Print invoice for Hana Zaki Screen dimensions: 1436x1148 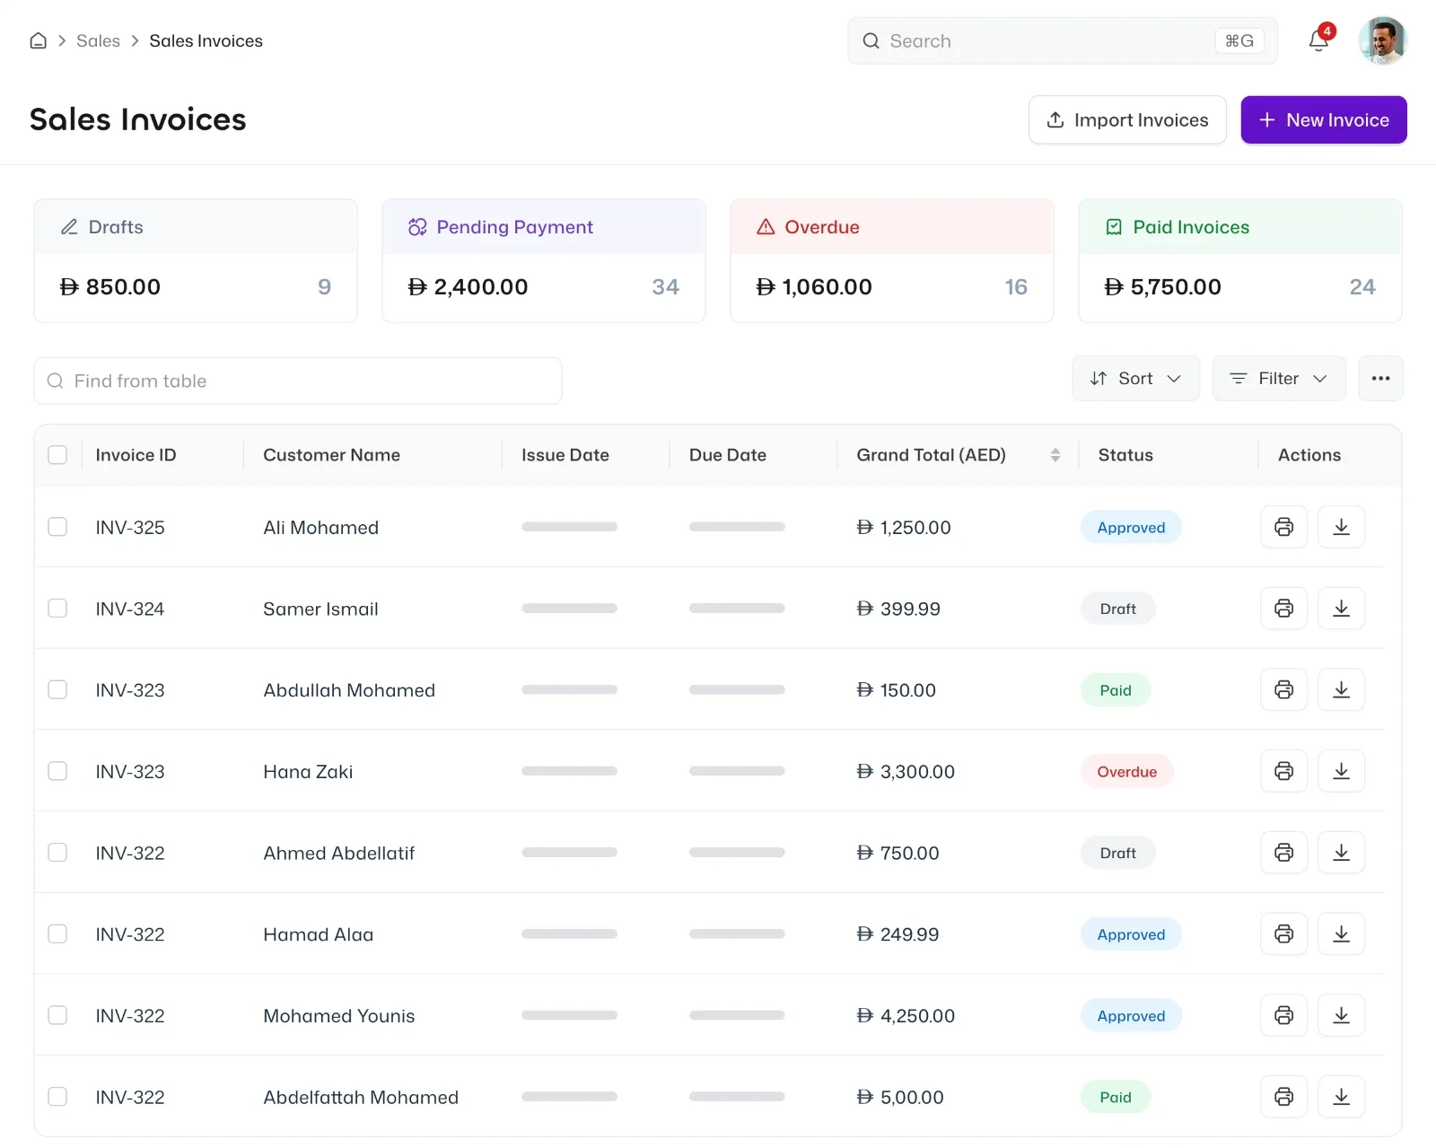point(1283,771)
